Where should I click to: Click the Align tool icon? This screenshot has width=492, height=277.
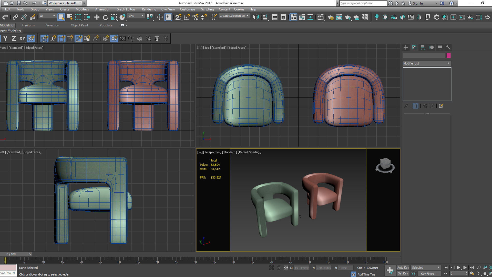tap(264, 17)
